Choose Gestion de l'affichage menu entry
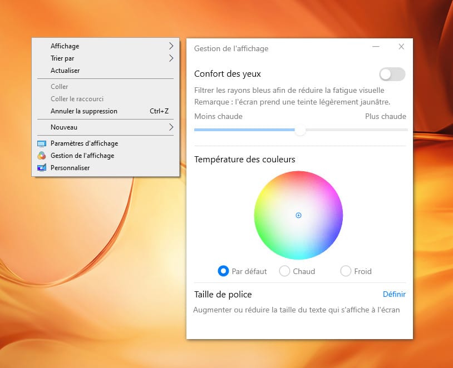 pos(105,156)
